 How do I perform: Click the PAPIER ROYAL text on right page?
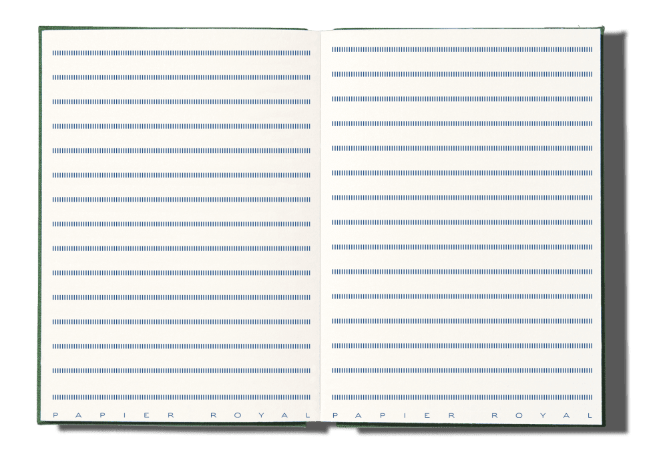tap(463, 416)
